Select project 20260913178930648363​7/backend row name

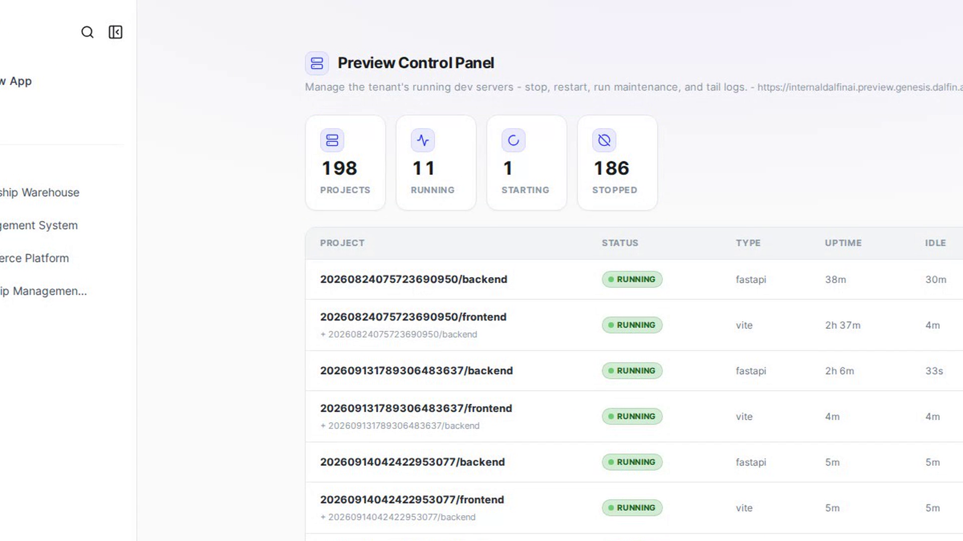pyautogui.click(x=416, y=371)
